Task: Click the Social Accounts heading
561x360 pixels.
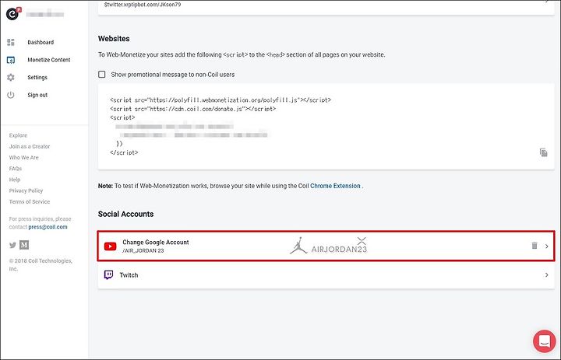Action: point(125,214)
